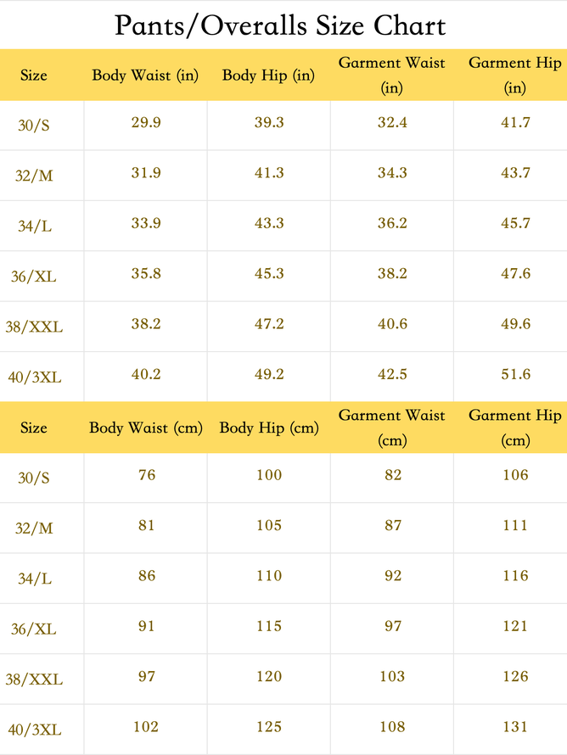Image resolution: width=567 pixels, height=755 pixels.
Task: Select the garment waist value 36.2
Action: 392,224
